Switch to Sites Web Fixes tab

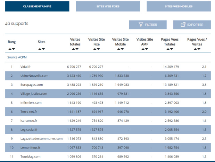pyautogui.click(x=108, y=7)
